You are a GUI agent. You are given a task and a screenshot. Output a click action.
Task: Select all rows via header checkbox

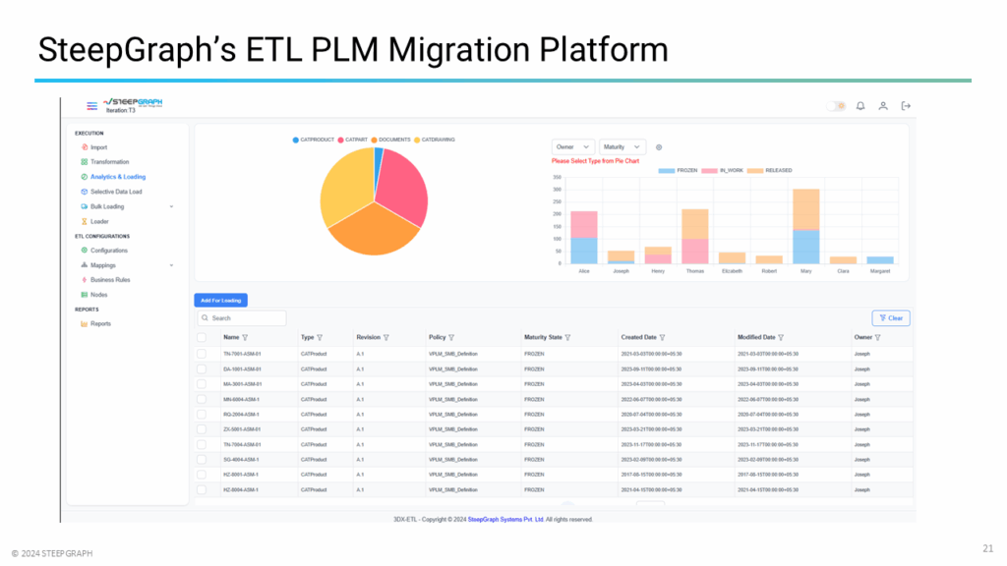pos(203,337)
